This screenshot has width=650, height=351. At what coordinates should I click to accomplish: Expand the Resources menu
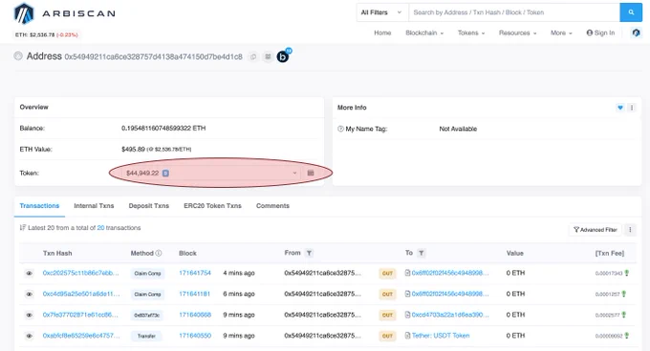(x=518, y=32)
